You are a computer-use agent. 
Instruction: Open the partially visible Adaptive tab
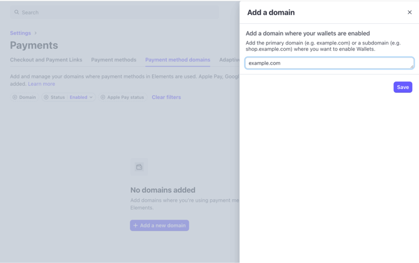(x=230, y=59)
